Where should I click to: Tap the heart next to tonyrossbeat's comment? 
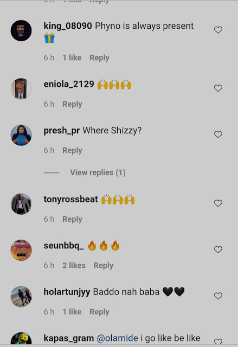(218, 203)
